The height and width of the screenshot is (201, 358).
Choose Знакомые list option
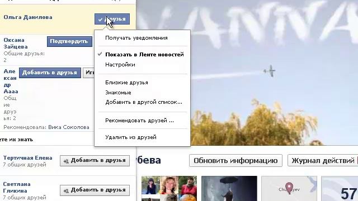click(x=118, y=93)
